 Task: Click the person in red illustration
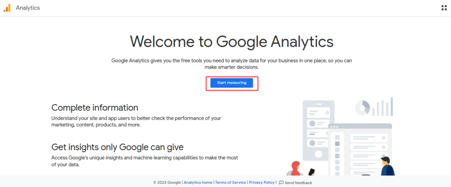tap(295, 168)
